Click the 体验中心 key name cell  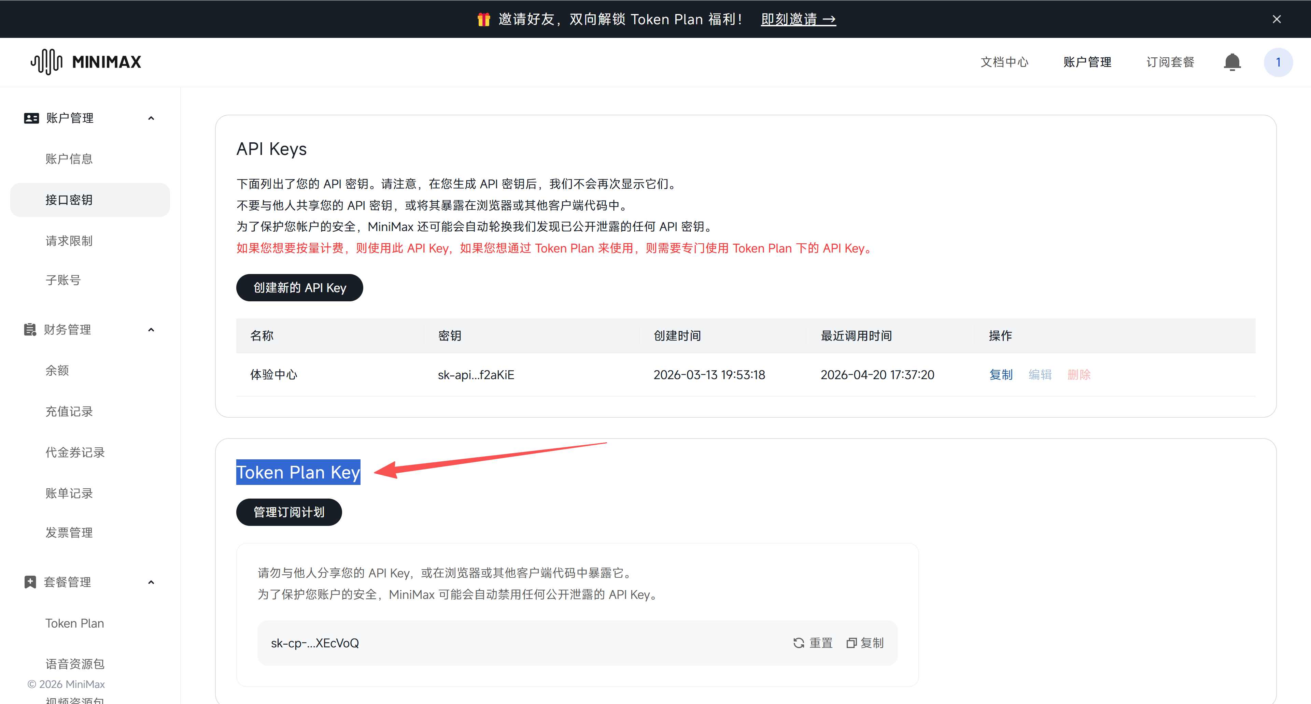click(x=273, y=374)
